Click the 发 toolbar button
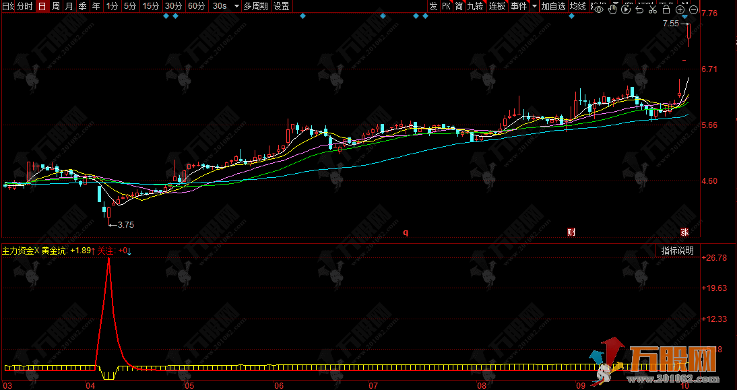 [433, 6]
